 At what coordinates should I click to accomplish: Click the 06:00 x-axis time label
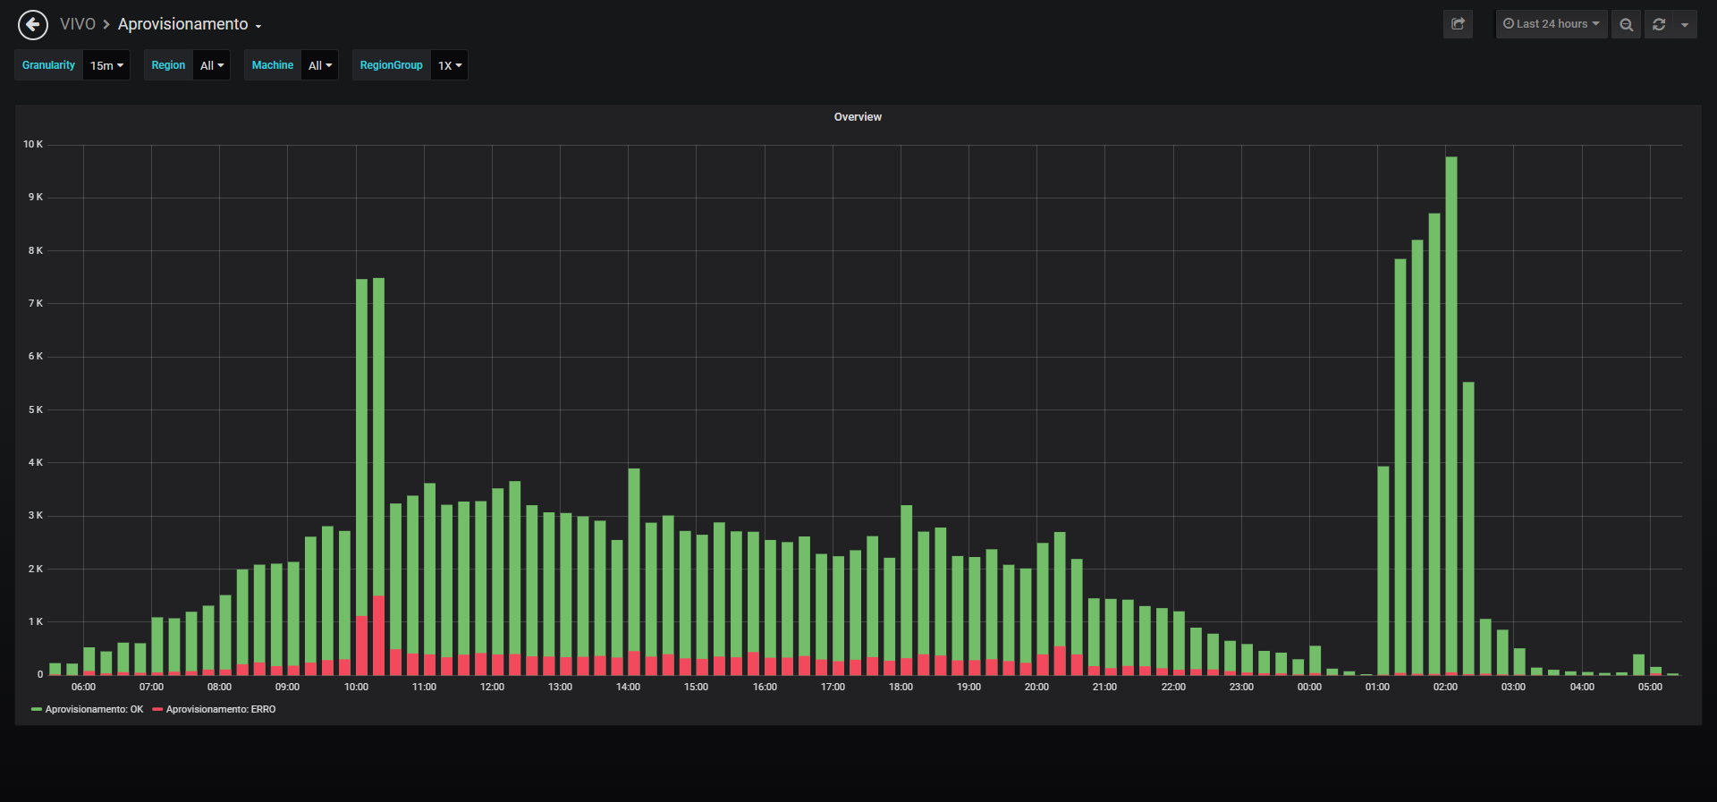83,687
